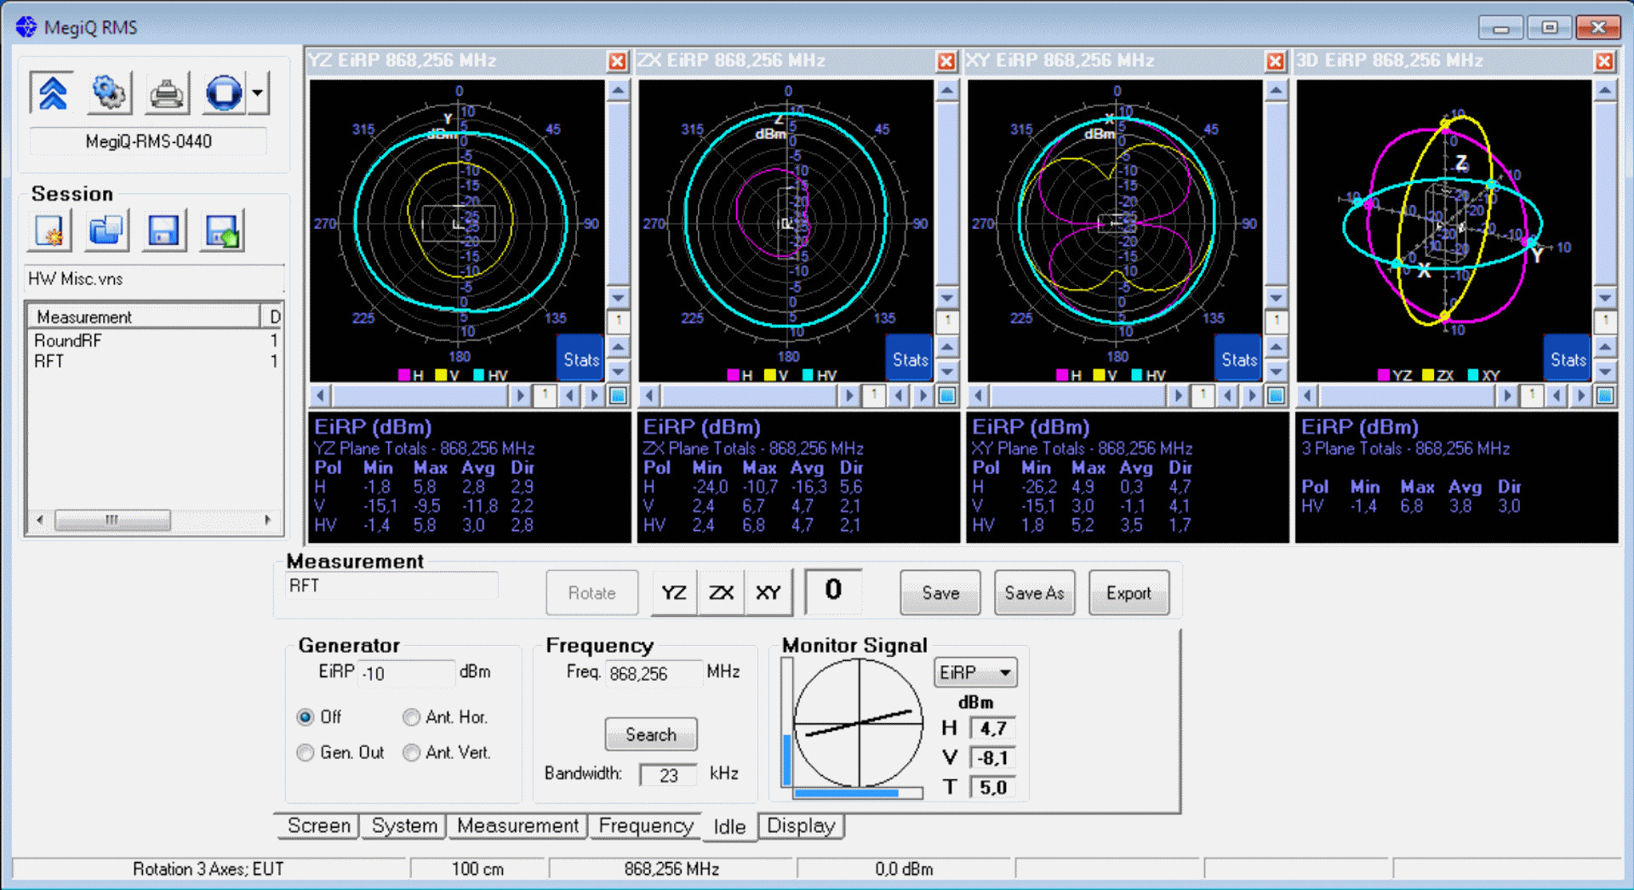Toggle the V polarization legend swatch on ZX graph
1634x890 pixels.
770,375
